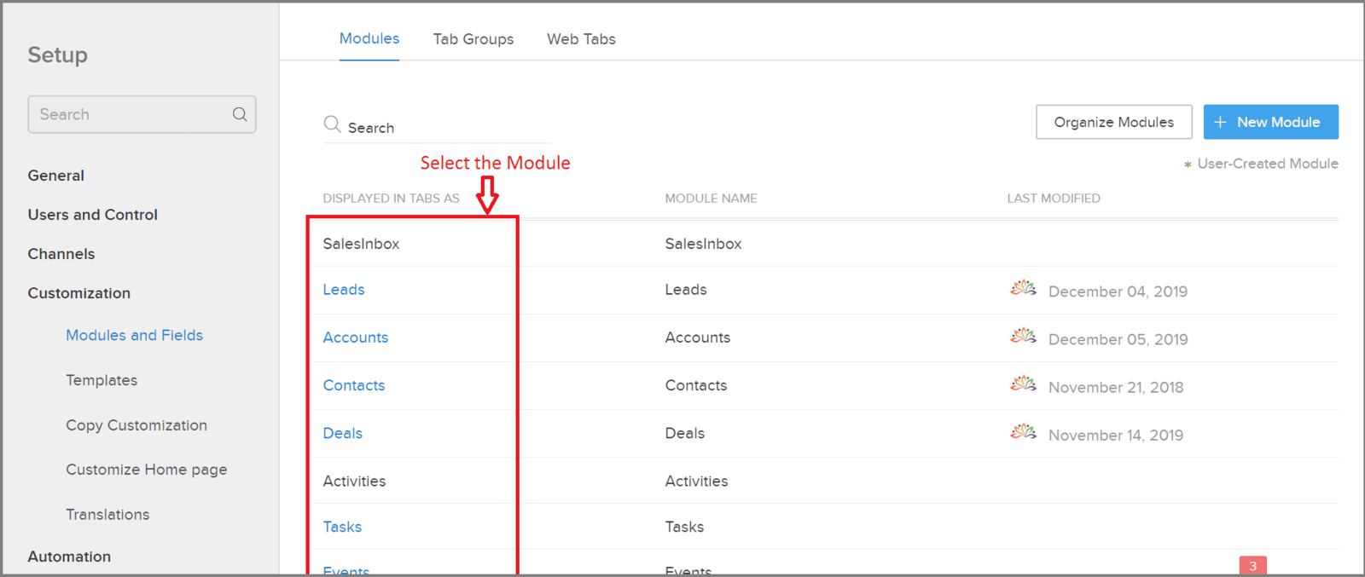Create a New Module

pos(1271,122)
